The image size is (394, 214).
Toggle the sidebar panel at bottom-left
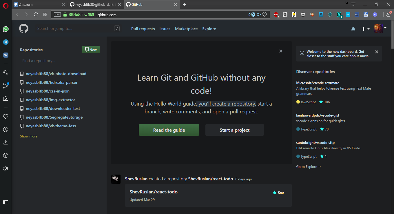6,202
